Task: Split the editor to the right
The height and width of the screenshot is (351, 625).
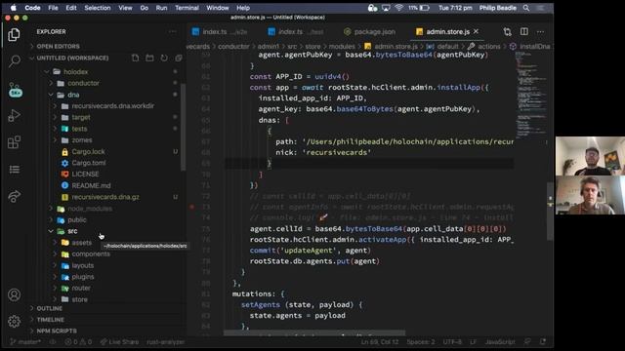Action: [524, 32]
